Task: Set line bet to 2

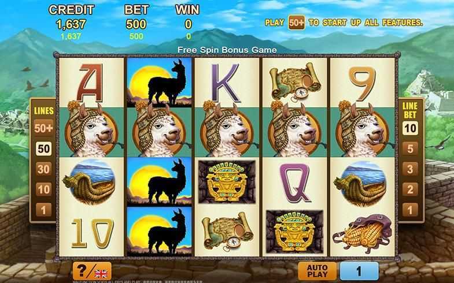Action: (x=410, y=189)
